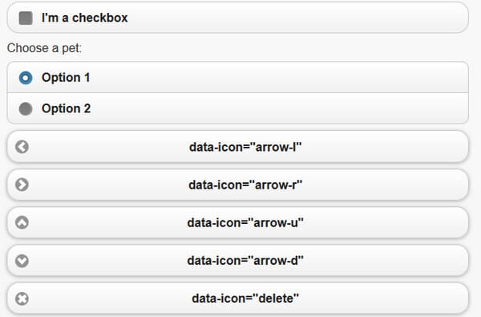Viewport: 481px width, 317px height.
Task: Click the data-icon="arrow-d" button text
Action: 245,261
